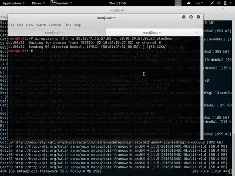Viewport: 235px width, 176px height.
Task: Open the Places menu
Action: 38,3
